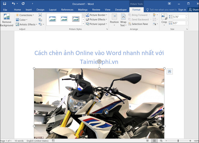This screenshot has width=199, height=143.
Task: Click the motorcycle picture
Action: click(x=99, y=104)
